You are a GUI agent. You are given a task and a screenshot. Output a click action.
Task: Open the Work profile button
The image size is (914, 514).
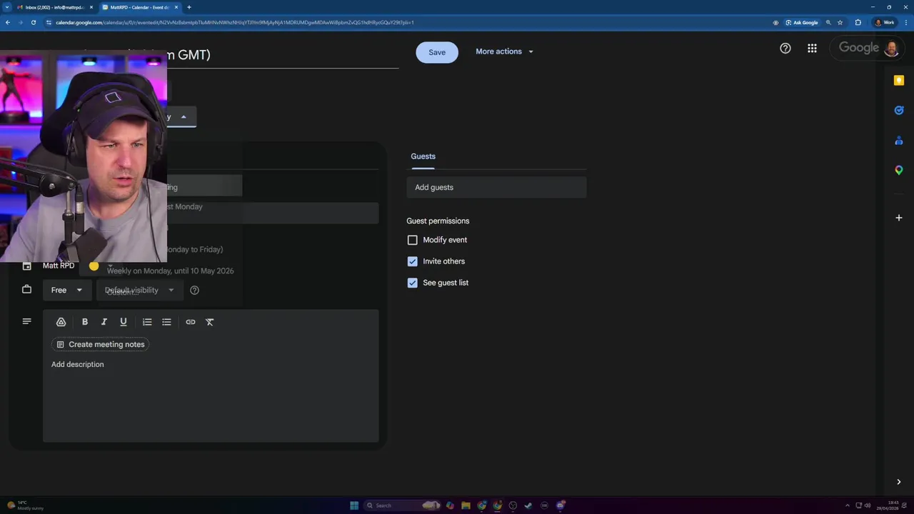point(885,23)
